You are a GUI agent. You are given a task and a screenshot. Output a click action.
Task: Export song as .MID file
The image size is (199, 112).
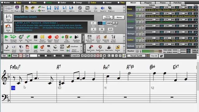tap(64, 9)
